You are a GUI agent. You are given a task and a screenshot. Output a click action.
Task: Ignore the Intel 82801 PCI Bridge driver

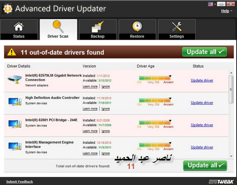105,131
